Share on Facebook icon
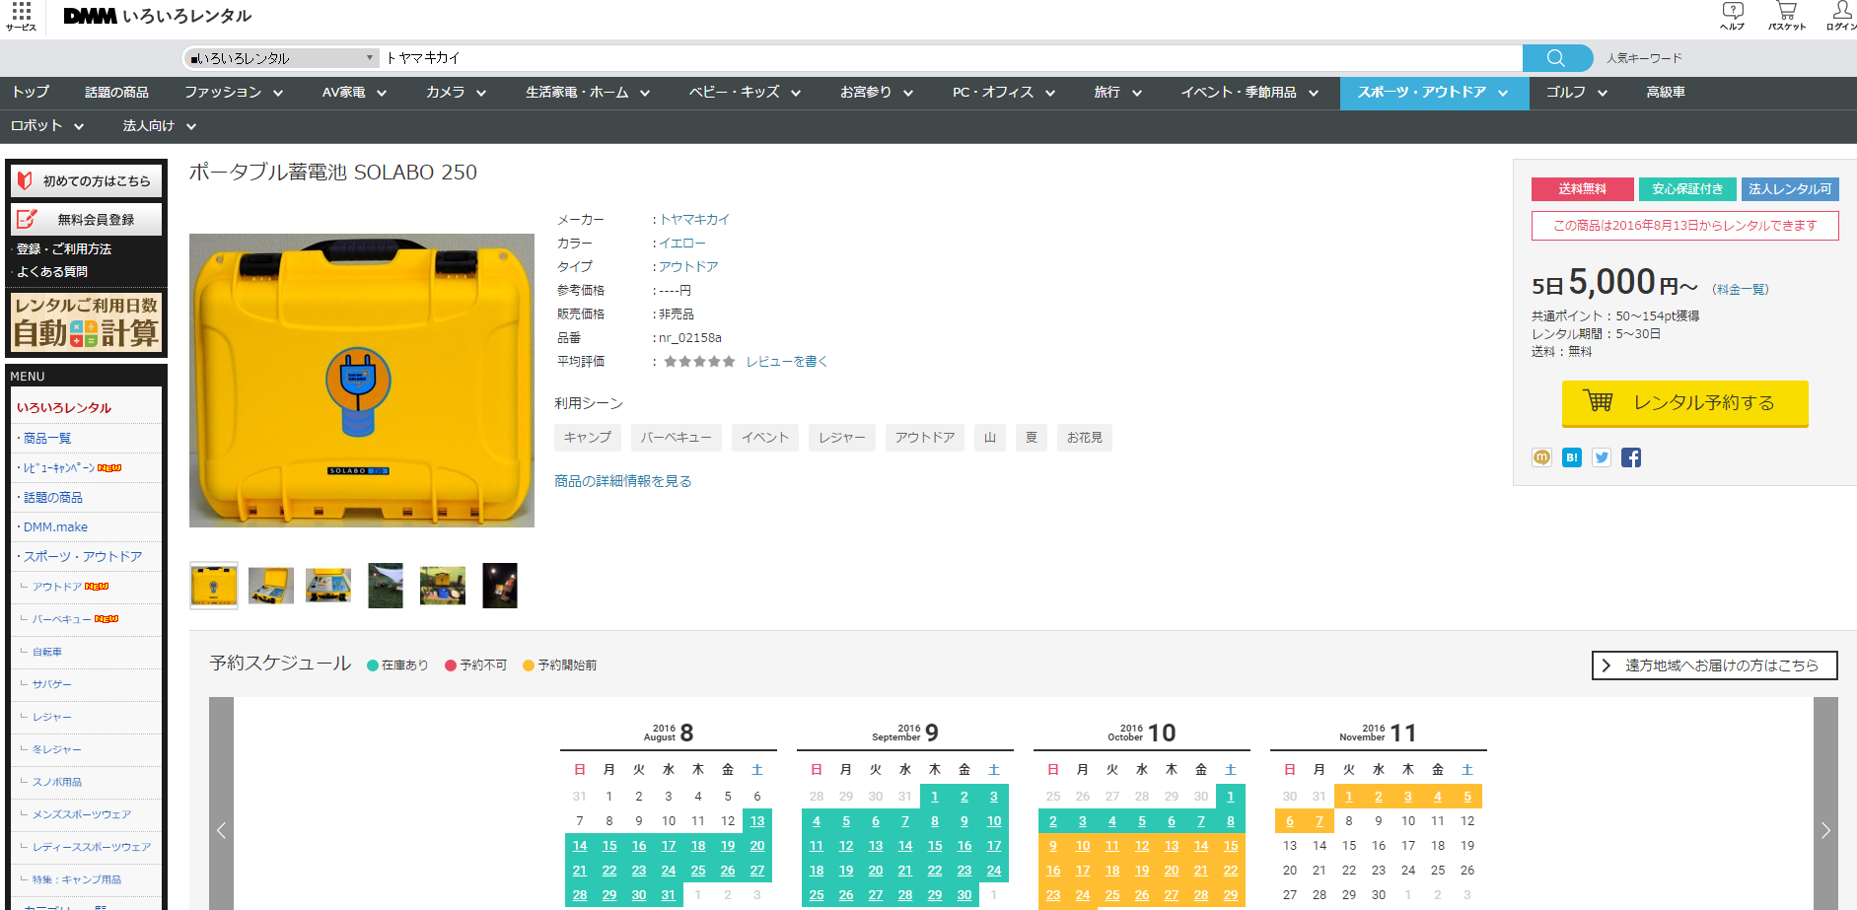This screenshot has width=1857, height=910. coord(1631,457)
